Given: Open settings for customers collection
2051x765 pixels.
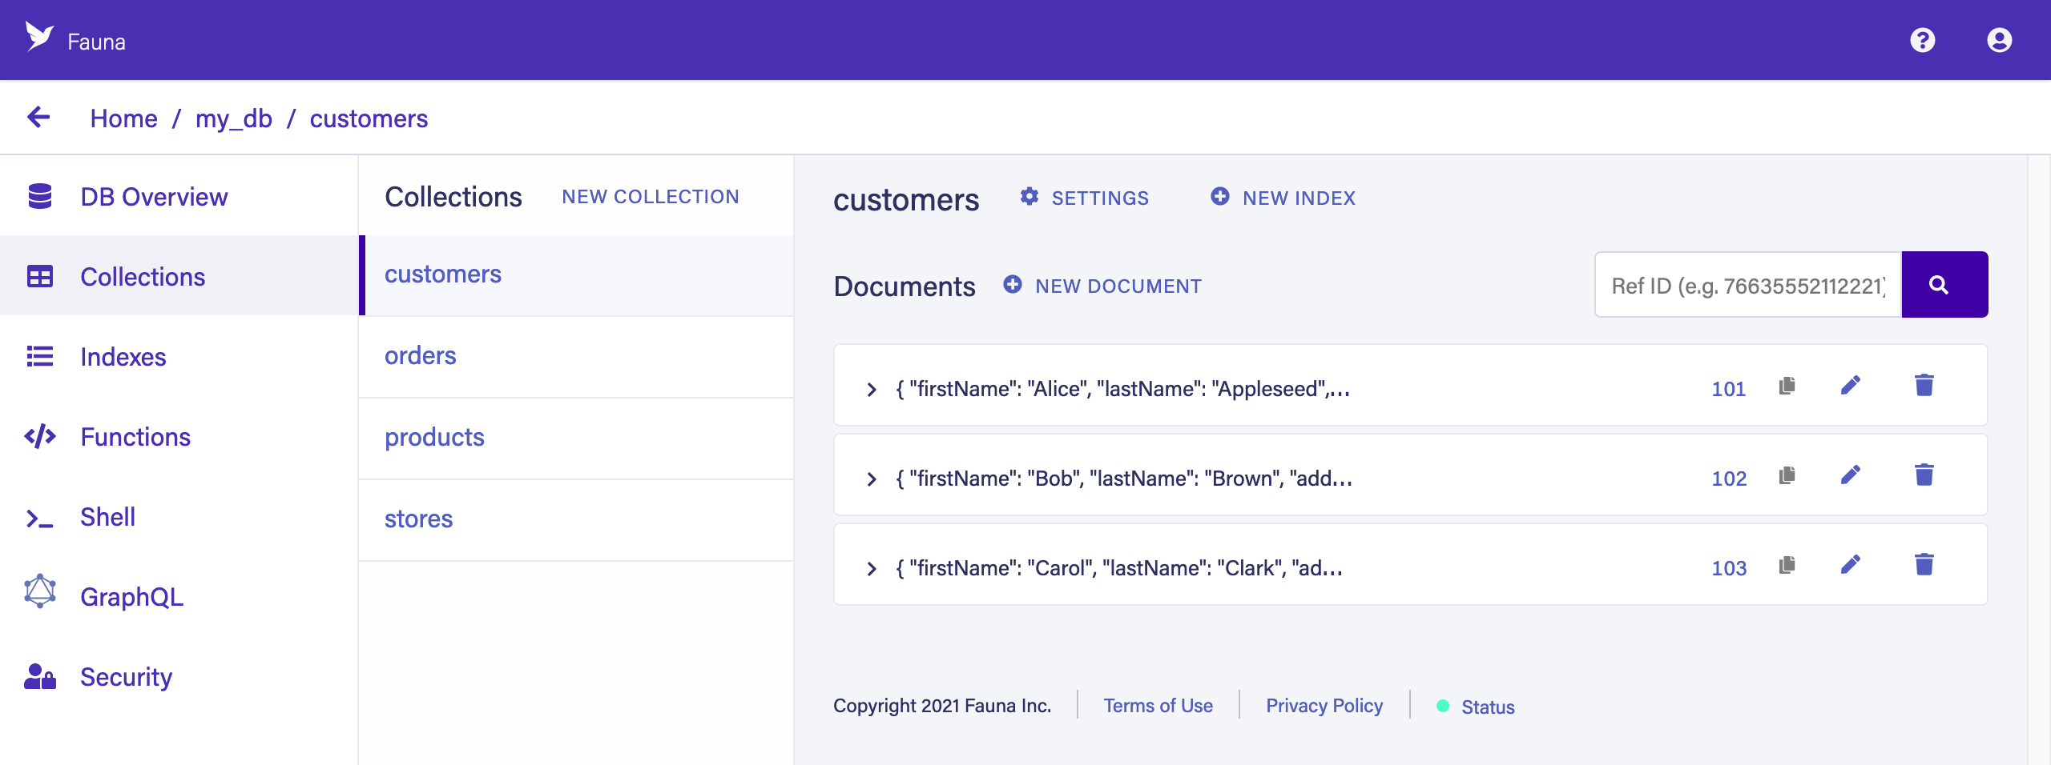Looking at the screenshot, I should (x=1085, y=198).
